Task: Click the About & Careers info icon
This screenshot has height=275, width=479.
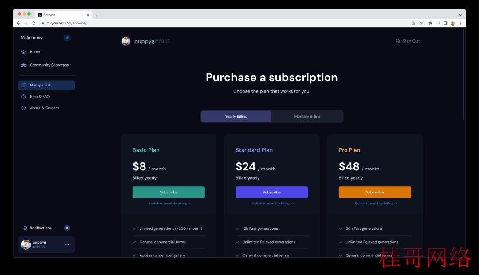Action: pyautogui.click(x=24, y=108)
